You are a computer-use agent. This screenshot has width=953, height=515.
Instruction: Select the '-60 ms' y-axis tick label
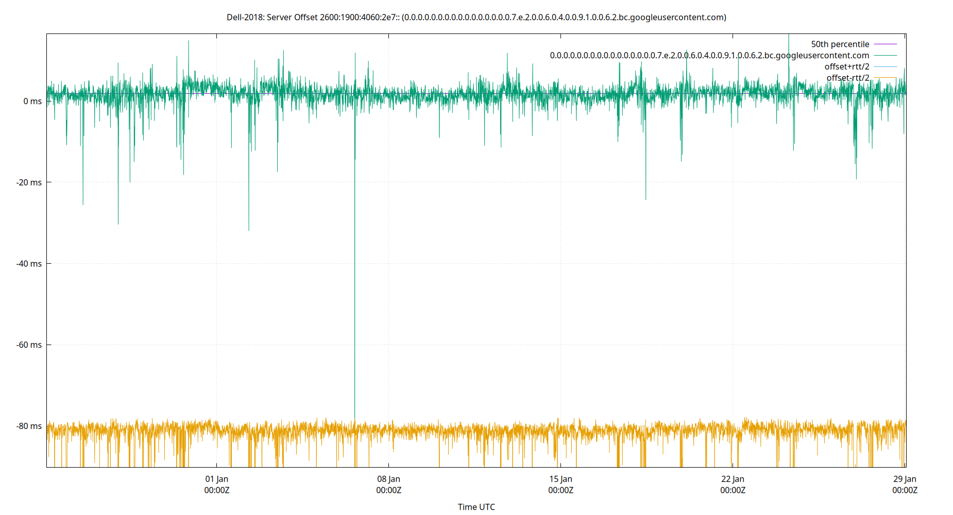(x=29, y=345)
